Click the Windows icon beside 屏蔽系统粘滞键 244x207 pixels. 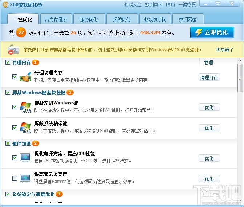(x=25, y=128)
